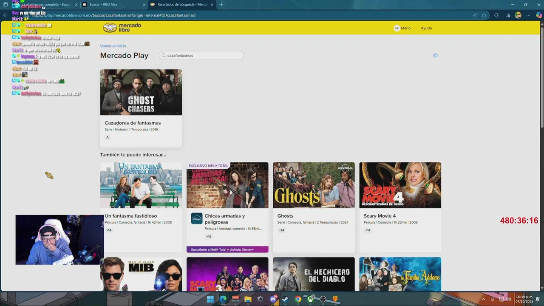Viewport: 544px width, 306px height.
Task: Click the EXCLUSIVO MELI+ TOTAL badge
Action: tap(208, 166)
